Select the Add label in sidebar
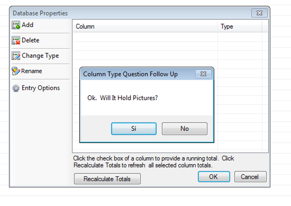Screen dimensions: 291x206 point(28,25)
